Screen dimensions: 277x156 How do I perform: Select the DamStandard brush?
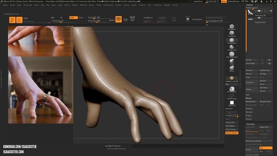point(232,55)
